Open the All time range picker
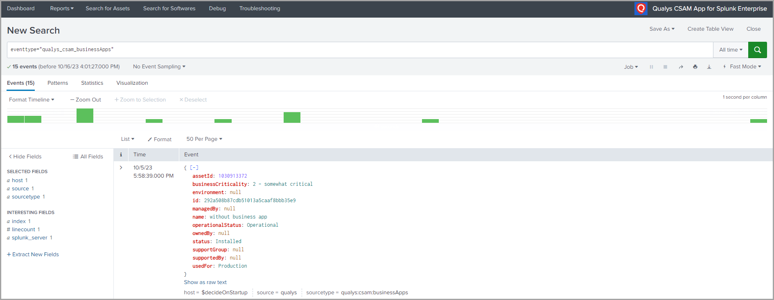The width and height of the screenshot is (774, 300). click(731, 50)
